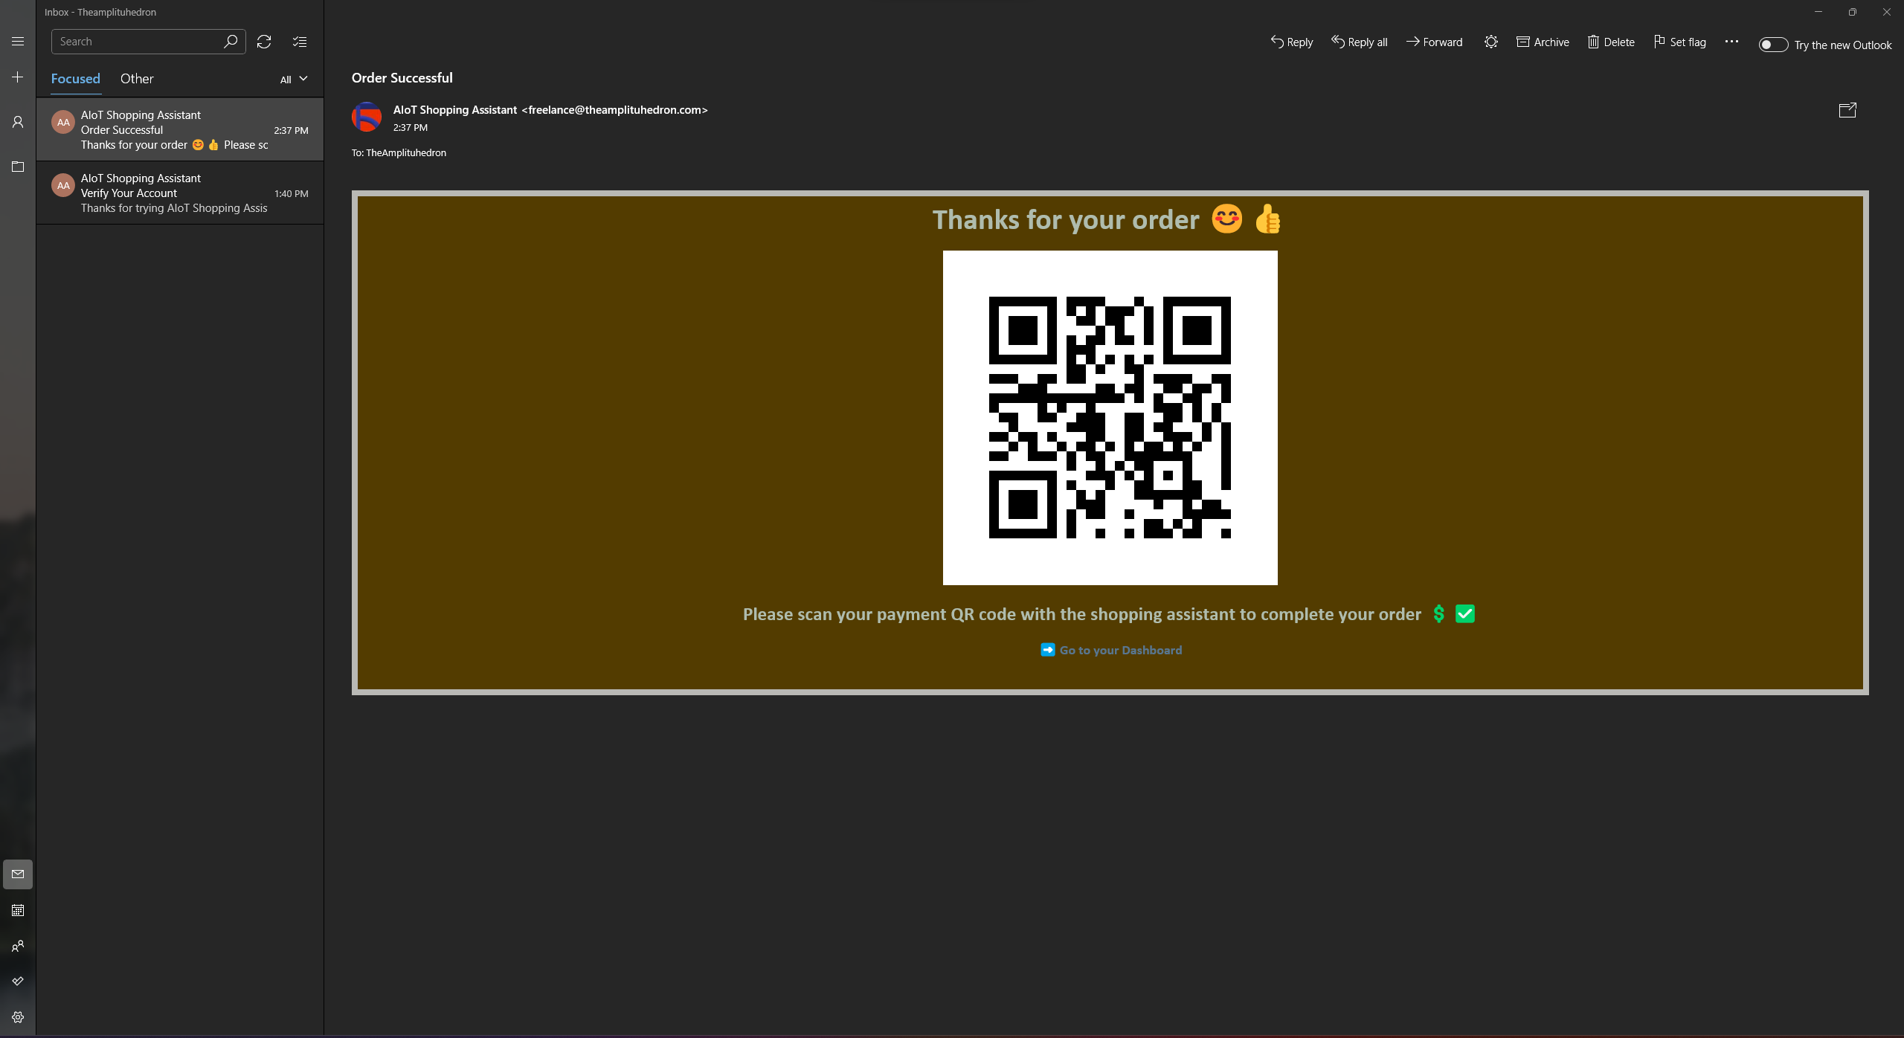Expand the All filter dropdown
This screenshot has height=1038, width=1904.
coord(294,80)
